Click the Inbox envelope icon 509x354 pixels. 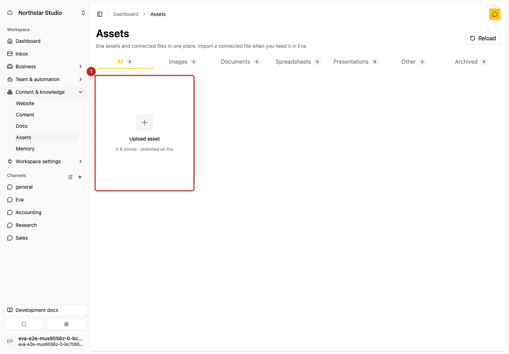point(10,54)
